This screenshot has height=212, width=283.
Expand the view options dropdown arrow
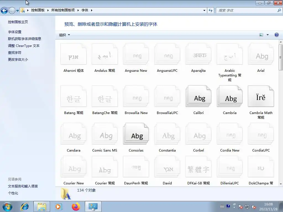tap(268, 35)
